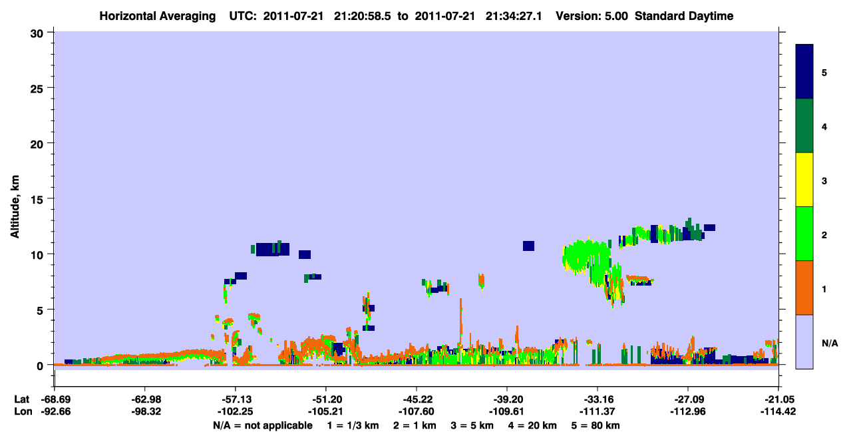865x444 pixels.
Task: Click the longitude value '-111.37'
Action: (x=597, y=411)
